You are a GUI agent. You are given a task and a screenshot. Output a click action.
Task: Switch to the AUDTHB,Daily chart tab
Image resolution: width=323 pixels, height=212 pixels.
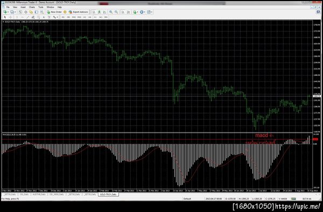39,194
